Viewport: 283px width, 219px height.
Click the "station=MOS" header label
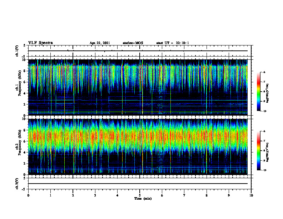pos(133,43)
